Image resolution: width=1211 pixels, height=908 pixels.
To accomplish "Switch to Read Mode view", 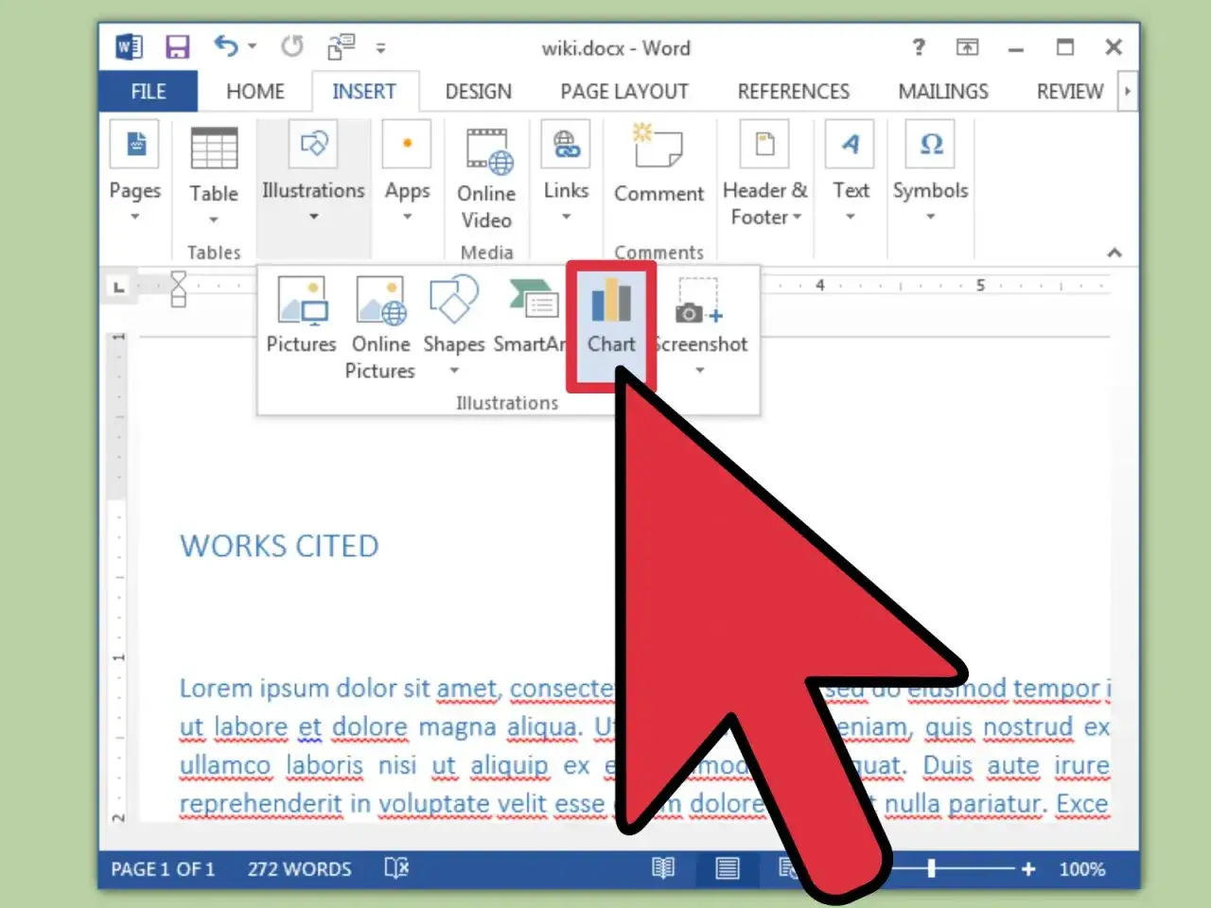I will click(663, 867).
